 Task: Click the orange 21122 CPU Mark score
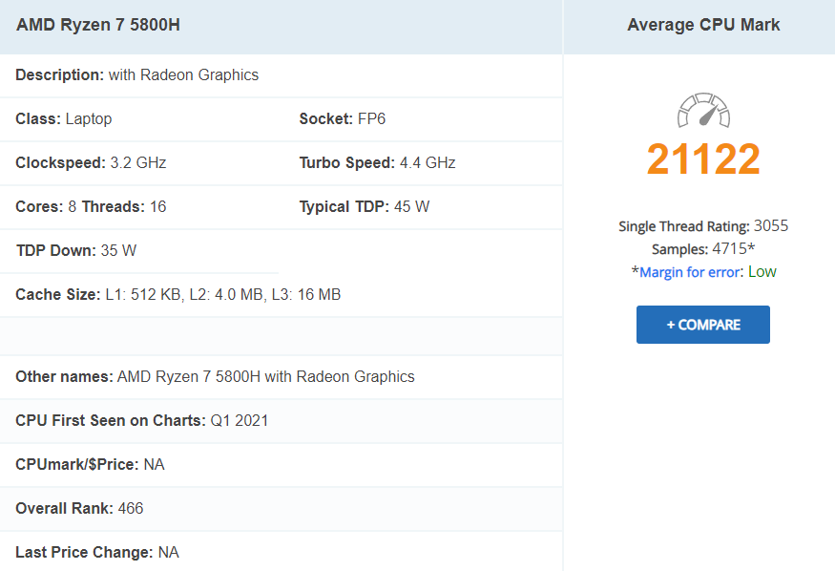tap(703, 159)
